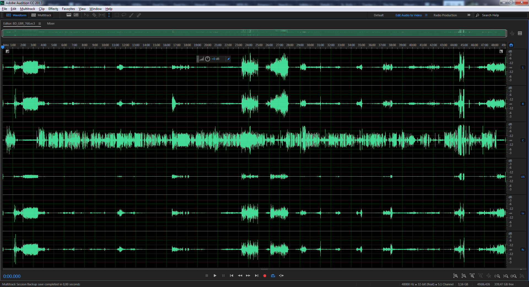Select the Radio Production workspace
529x287 pixels.
coord(445,15)
